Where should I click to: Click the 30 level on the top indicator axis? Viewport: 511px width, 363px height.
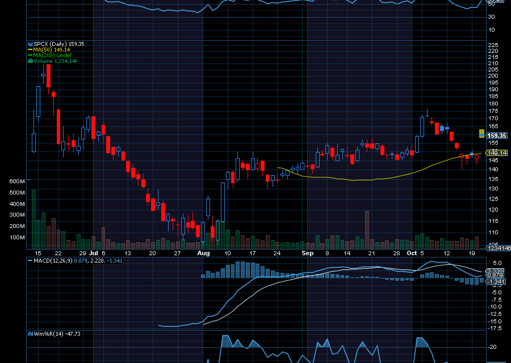point(492,17)
